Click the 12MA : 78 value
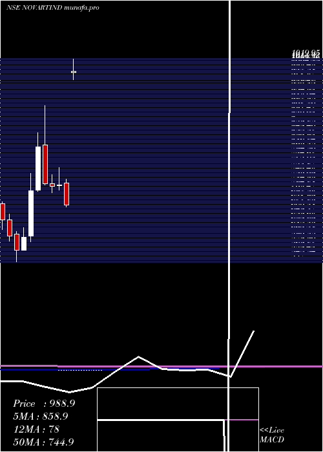323x452 pixels. (36, 429)
